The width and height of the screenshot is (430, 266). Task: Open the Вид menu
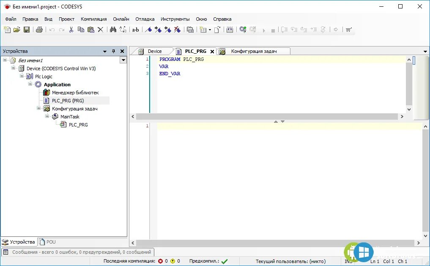coord(48,19)
